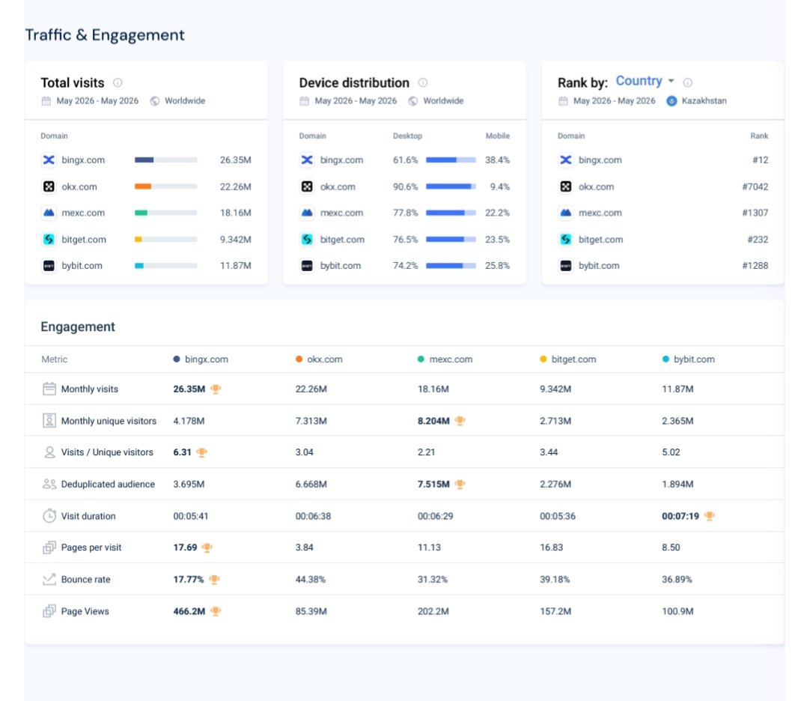Click the 9.4% mobile value for okx.com
The height and width of the screenshot is (701, 804).
500,186
